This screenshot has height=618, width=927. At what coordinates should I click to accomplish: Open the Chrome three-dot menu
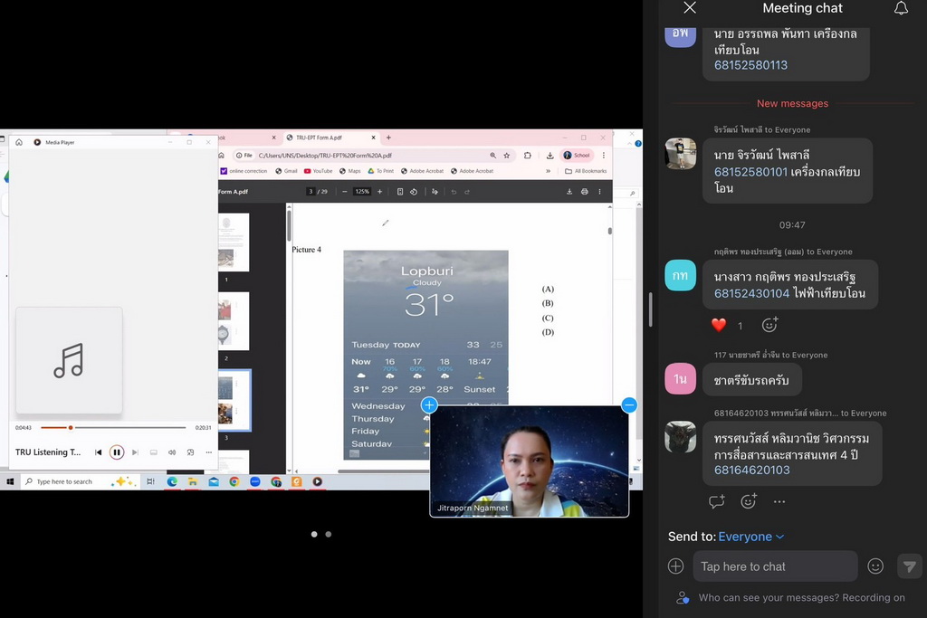click(604, 156)
